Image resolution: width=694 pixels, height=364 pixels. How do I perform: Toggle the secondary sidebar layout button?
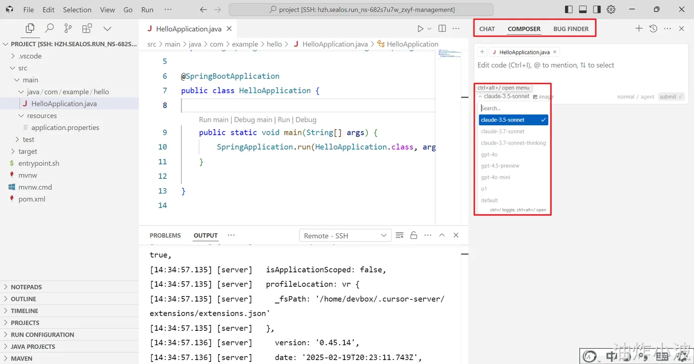[597, 9]
